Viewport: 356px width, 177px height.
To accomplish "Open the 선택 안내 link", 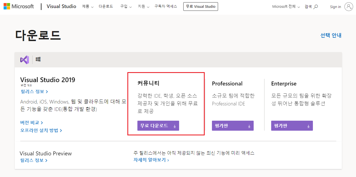I will pos(331,35).
